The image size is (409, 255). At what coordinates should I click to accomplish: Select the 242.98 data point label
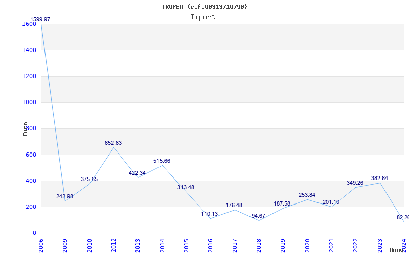click(x=65, y=197)
